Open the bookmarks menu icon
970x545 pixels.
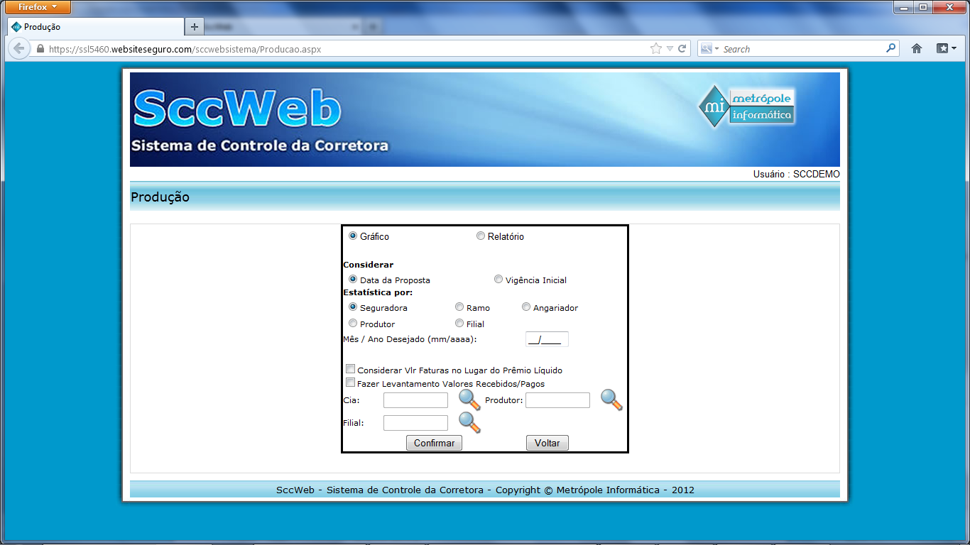[946, 49]
